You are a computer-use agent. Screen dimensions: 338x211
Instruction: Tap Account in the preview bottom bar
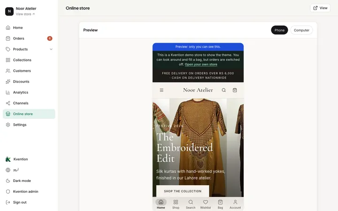[235, 204]
